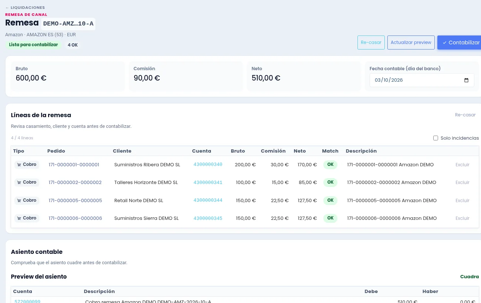
Task: Post the remittance with the Contabilizar button
Action: click(459, 42)
